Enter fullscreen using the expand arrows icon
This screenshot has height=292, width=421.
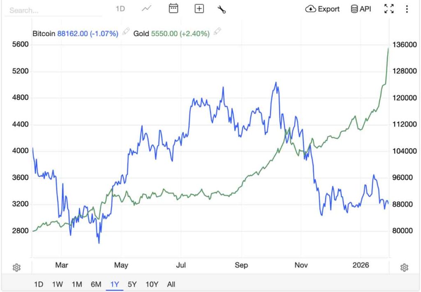pos(389,9)
